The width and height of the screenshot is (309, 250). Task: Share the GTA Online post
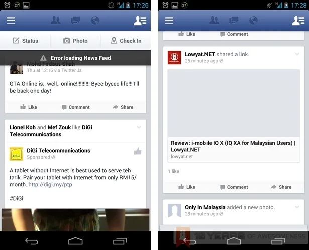123,107
